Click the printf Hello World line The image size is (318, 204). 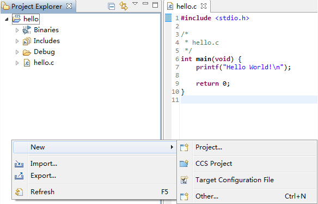pyautogui.click(x=243, y=67)
